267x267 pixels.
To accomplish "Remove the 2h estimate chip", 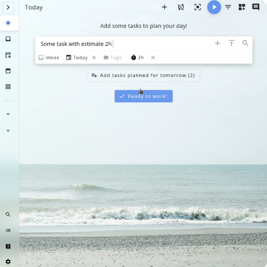I will point(153,58).
